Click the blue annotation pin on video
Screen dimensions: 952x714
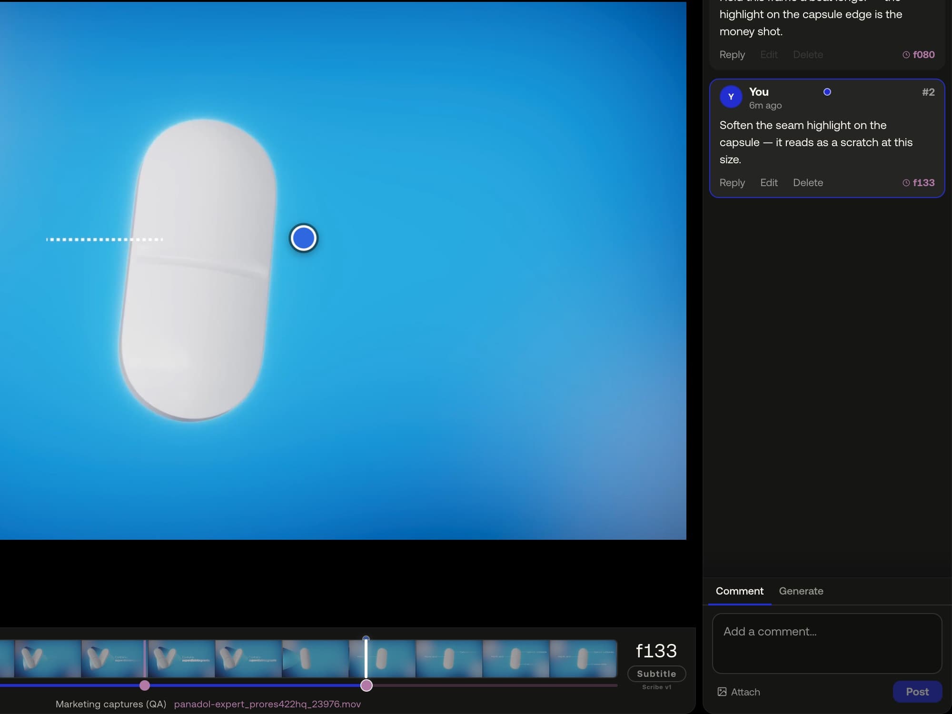(304, 238)
